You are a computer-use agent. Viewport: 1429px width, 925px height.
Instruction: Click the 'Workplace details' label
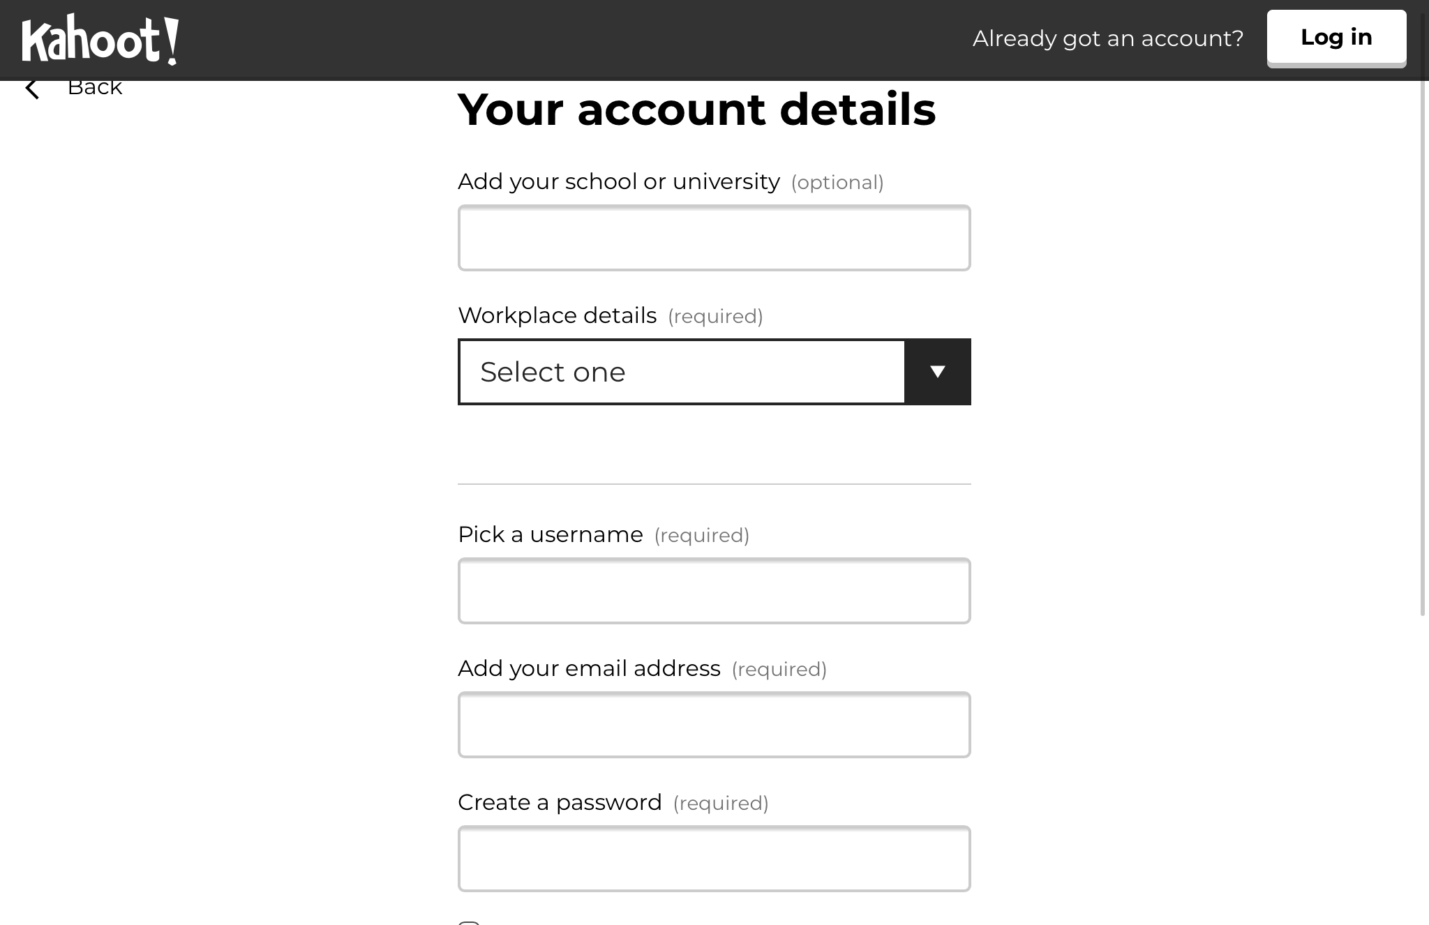coord(557,315)
